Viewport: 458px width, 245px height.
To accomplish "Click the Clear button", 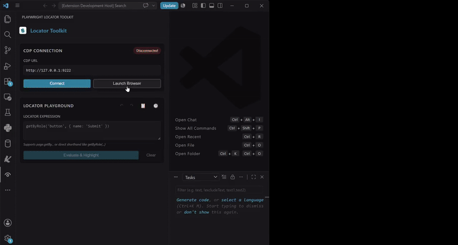I will (x=151, y=155).
